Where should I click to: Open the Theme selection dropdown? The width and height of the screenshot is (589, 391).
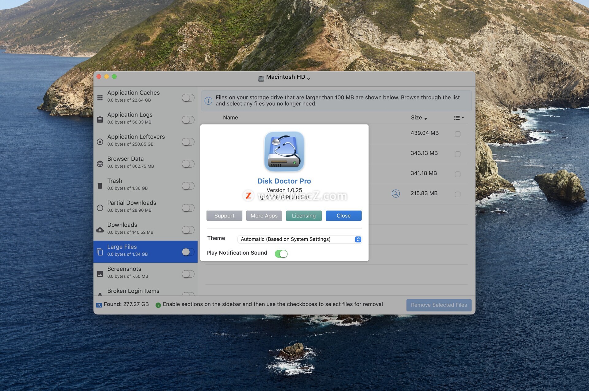pos(300,239)
